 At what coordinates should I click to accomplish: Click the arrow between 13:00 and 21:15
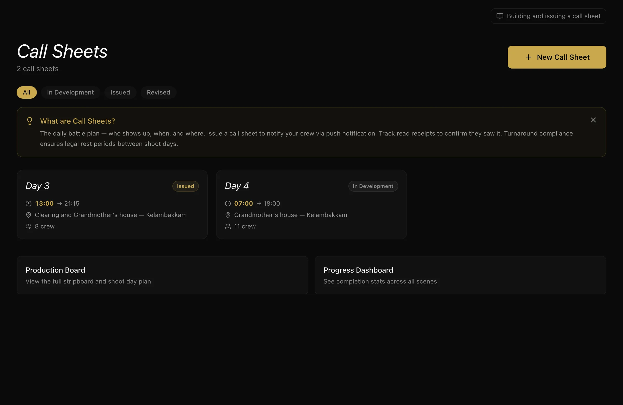pyautogui.click(x=59, y=204)
